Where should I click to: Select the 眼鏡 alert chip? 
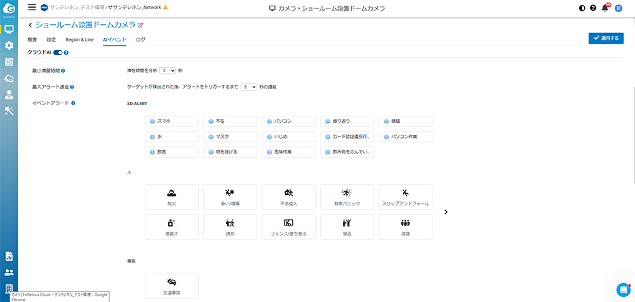[x=405, y=121]
